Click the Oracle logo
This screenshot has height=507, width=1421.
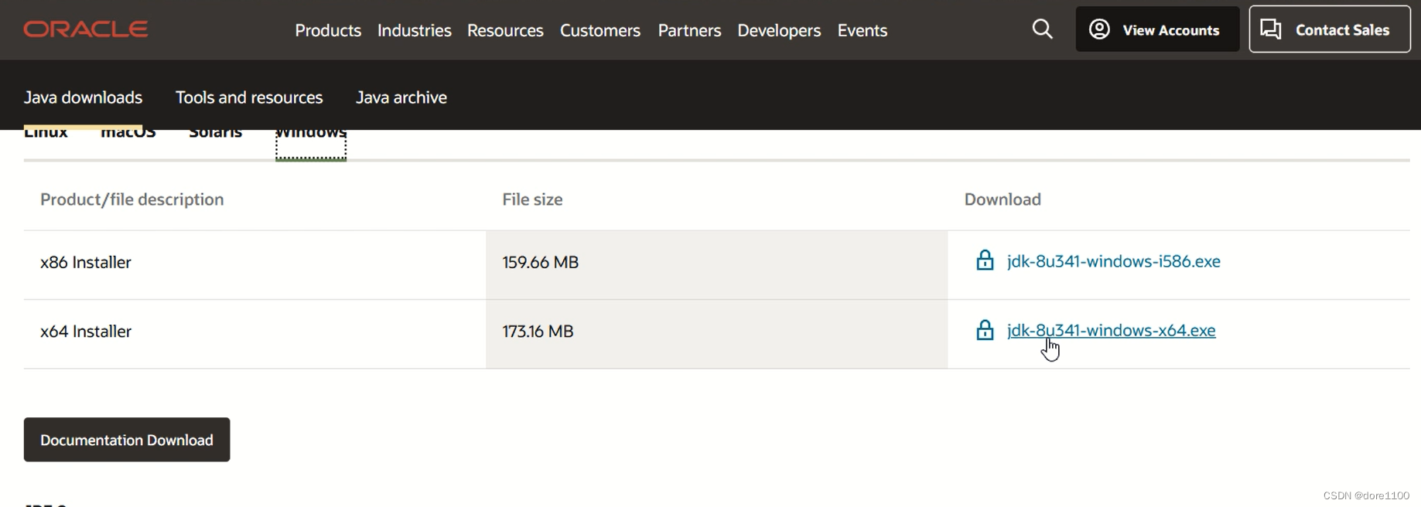[x=86, y=29]
